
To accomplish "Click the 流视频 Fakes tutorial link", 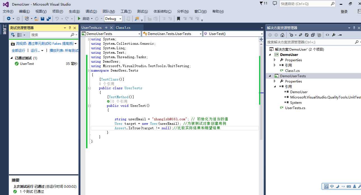I will [x=45, y=44].
